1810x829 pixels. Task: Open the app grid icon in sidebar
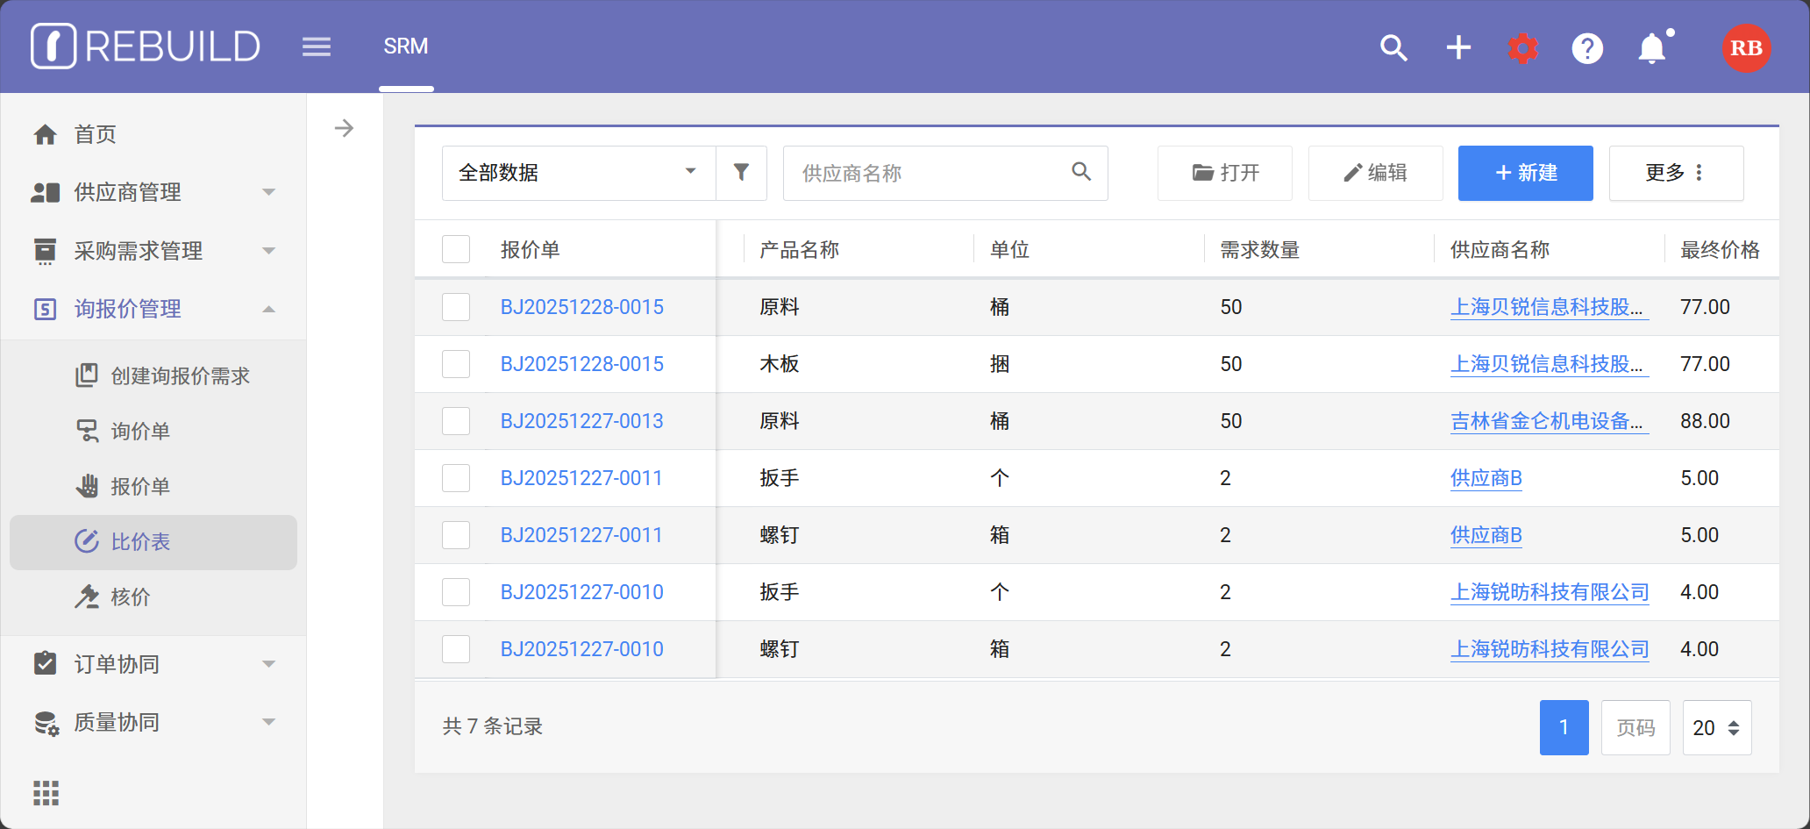click(46, 793)
